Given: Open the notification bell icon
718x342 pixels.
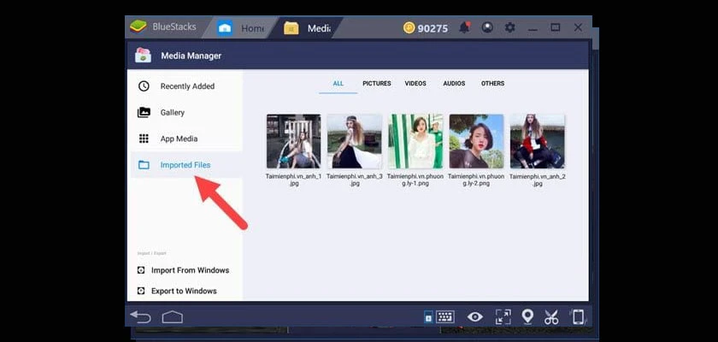Looking at the screenshot, I should tap(465, 27).
